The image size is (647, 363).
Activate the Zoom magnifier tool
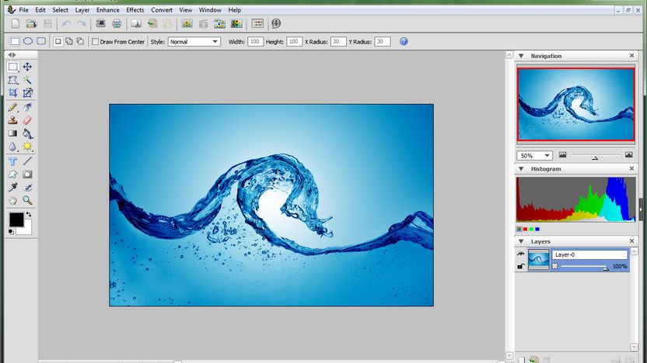[x=27, y=200]
